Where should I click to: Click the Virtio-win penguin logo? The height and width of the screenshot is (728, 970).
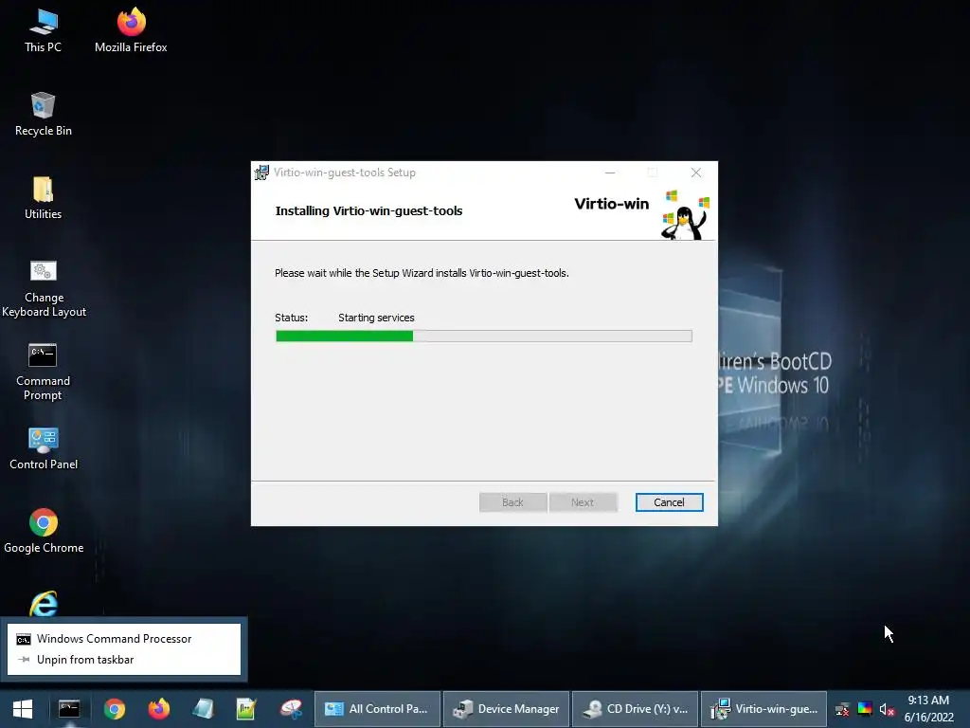tap(686, 214)
